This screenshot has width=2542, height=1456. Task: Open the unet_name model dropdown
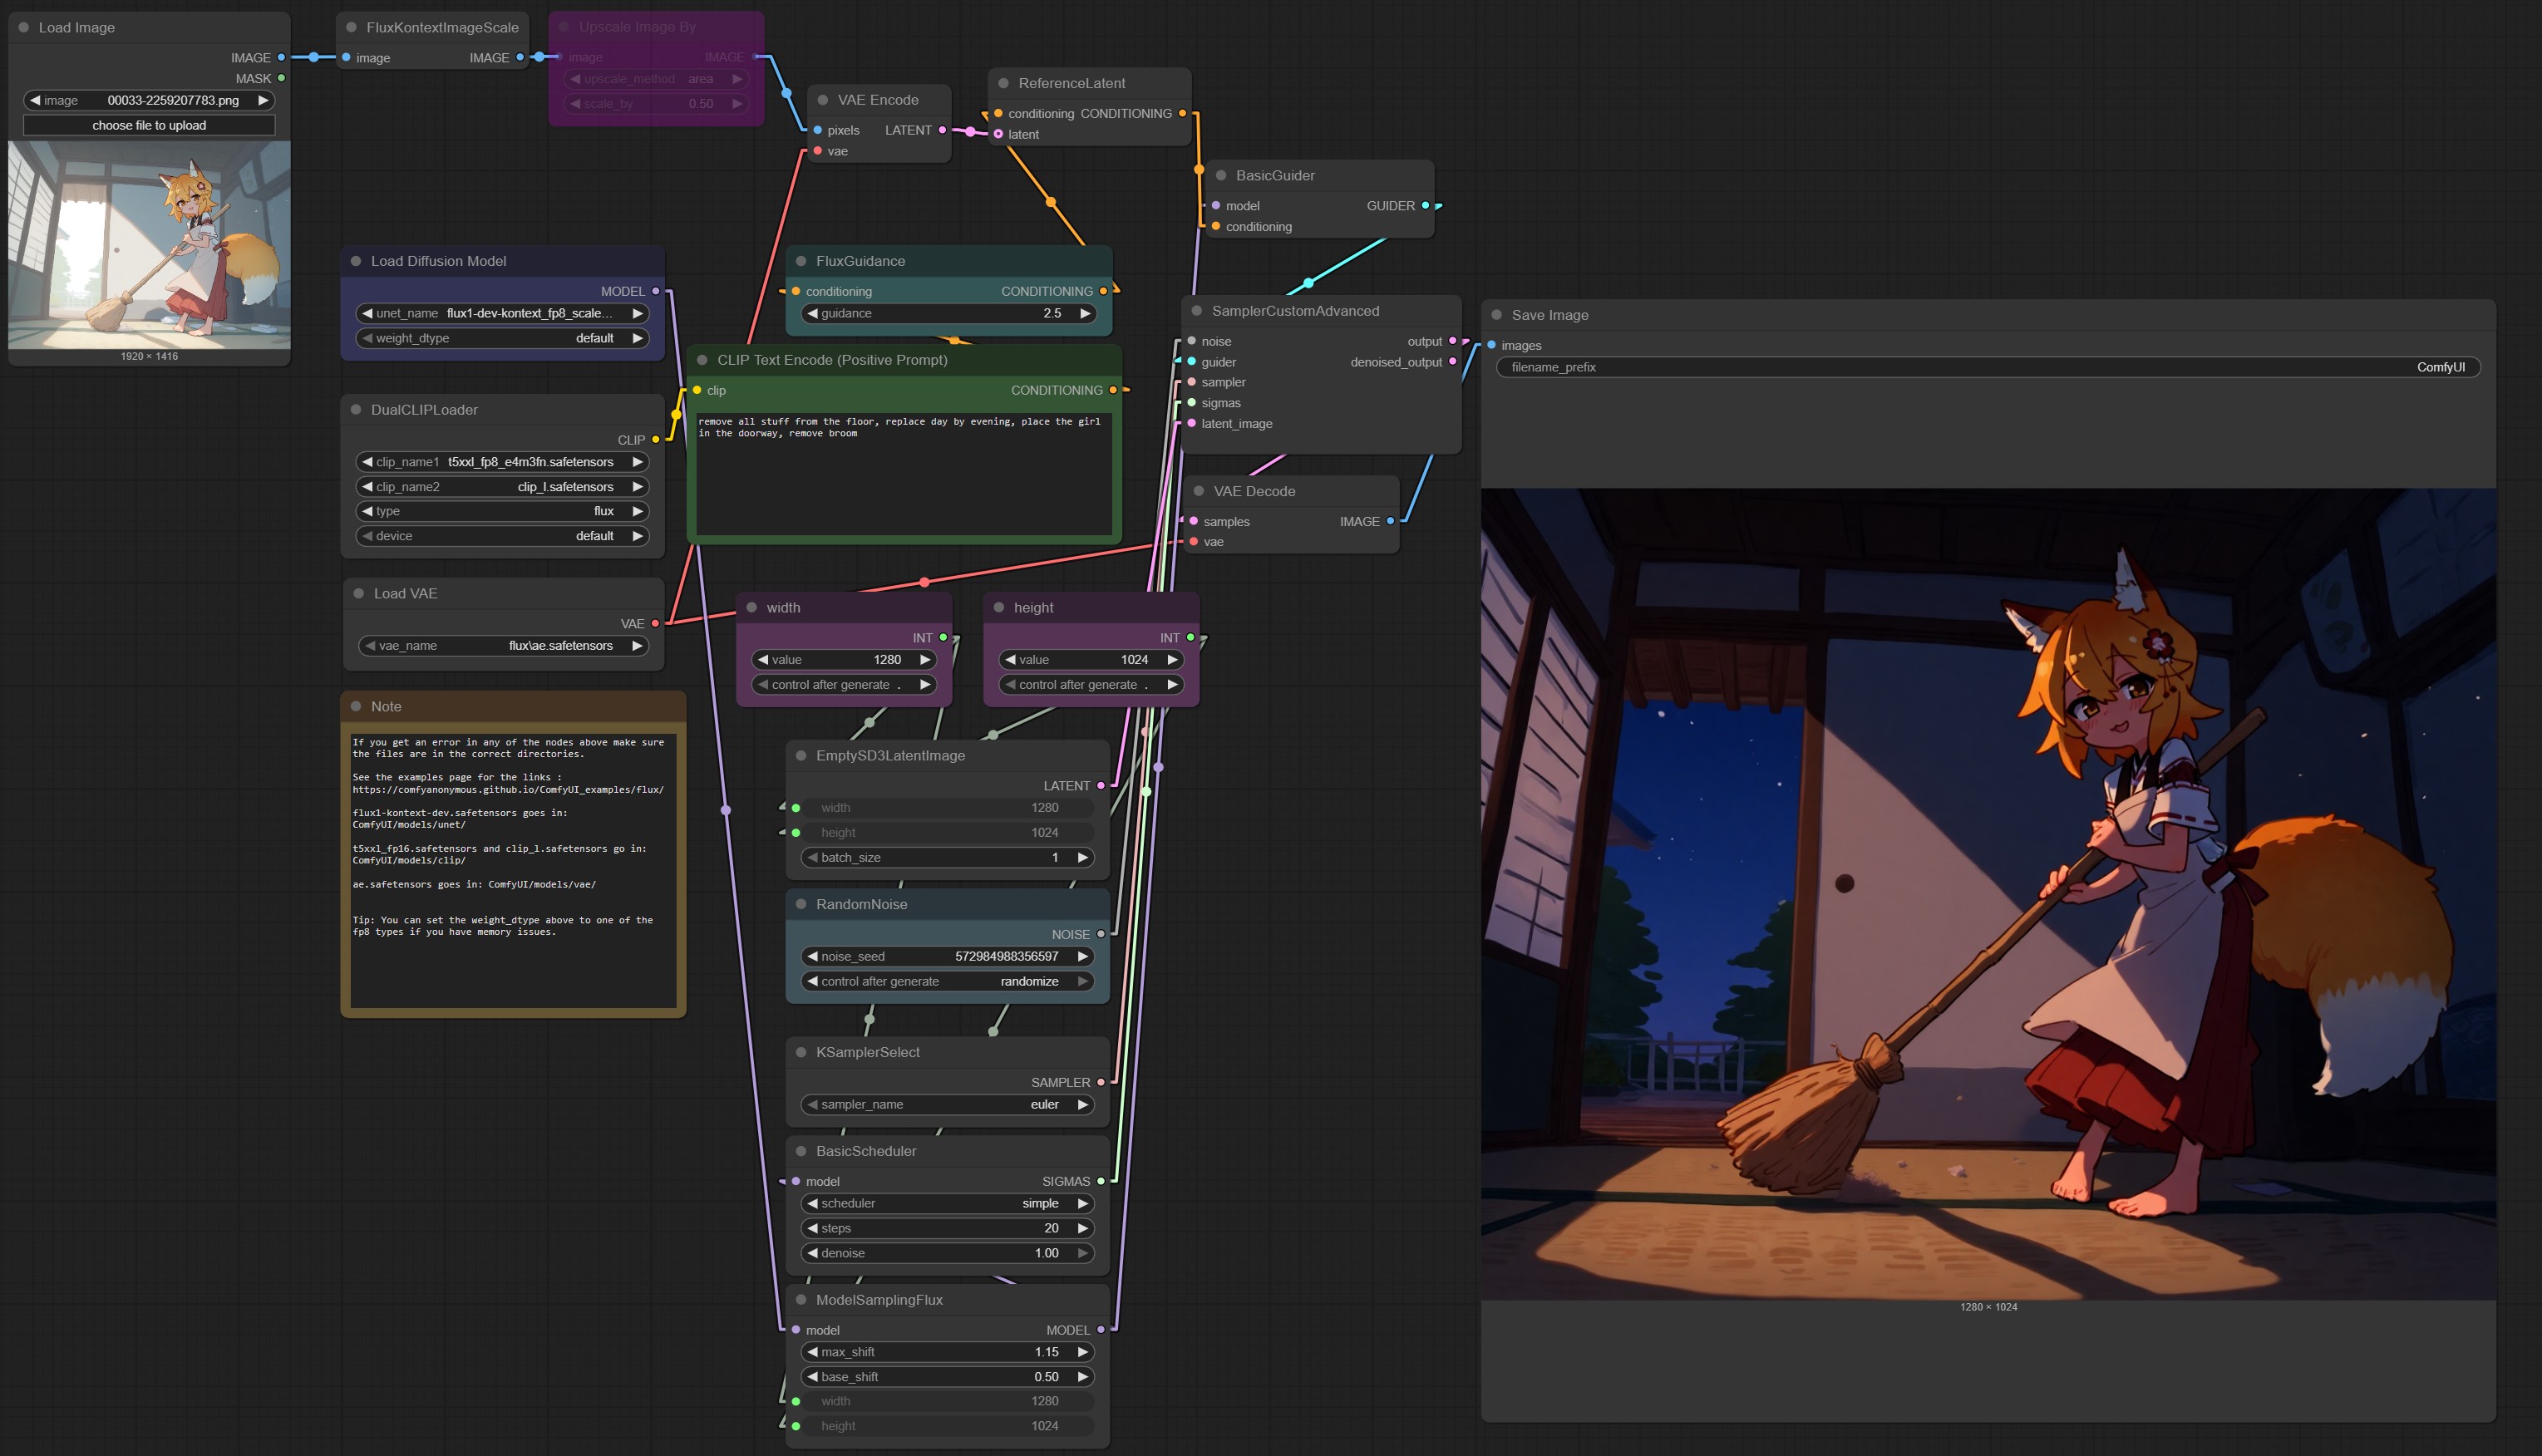(502, 314)
